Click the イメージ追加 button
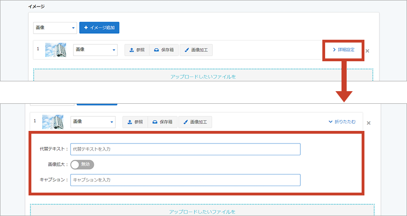Viewport: 407px width, 216px height. click(x=99, y=28)
